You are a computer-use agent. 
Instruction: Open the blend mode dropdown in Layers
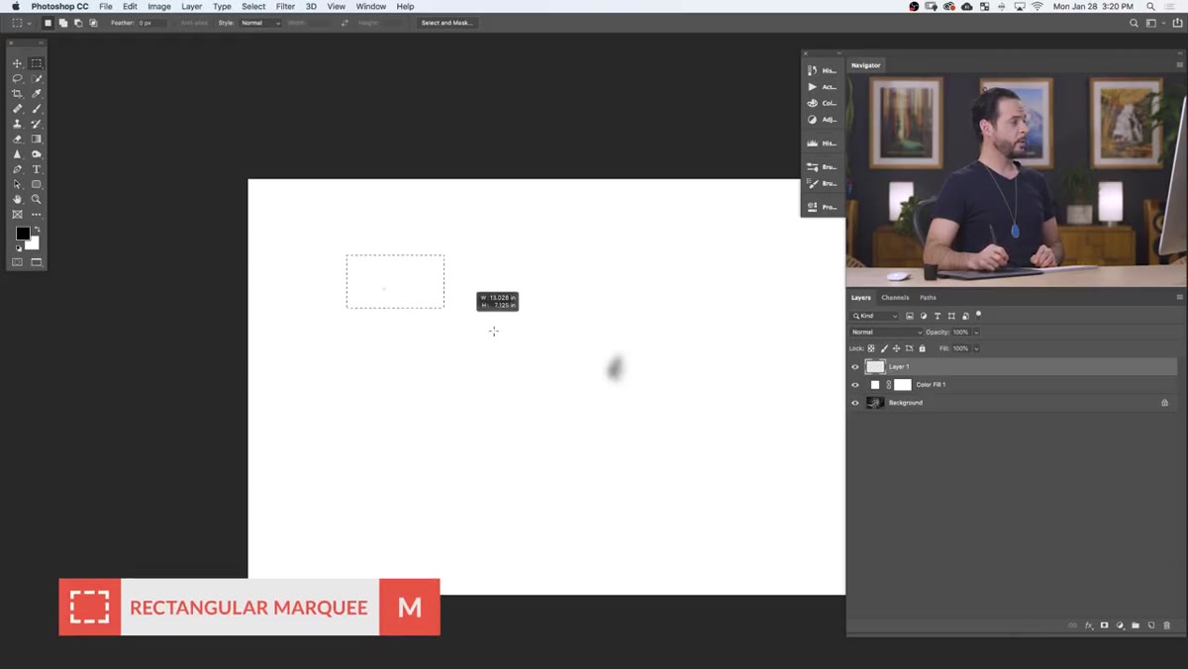(886, 333)
